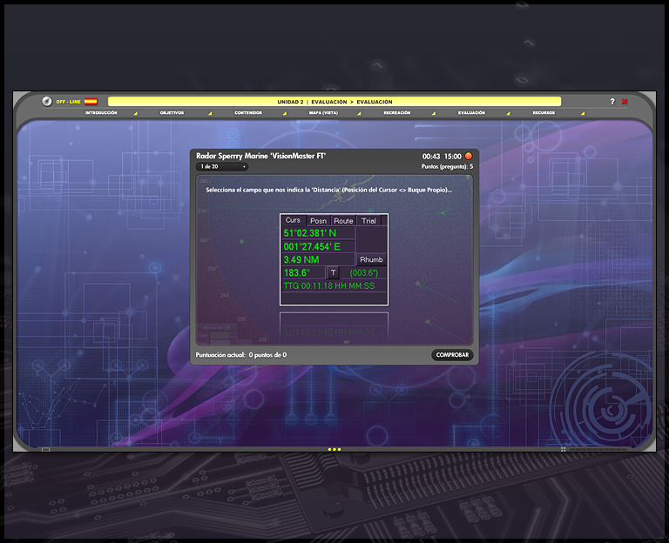Expand the yellow arrow next to MAPA (VISTA)
This screenshot has width=669, height=543.
pos(359,113)
